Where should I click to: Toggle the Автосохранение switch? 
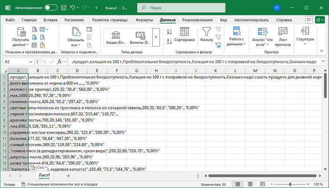pos(51,8)
